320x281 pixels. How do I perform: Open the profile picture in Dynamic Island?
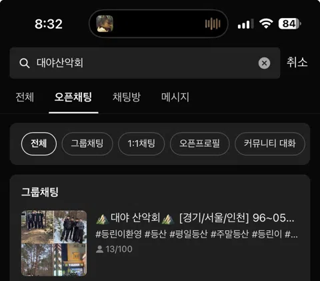[x=105, y=23]
